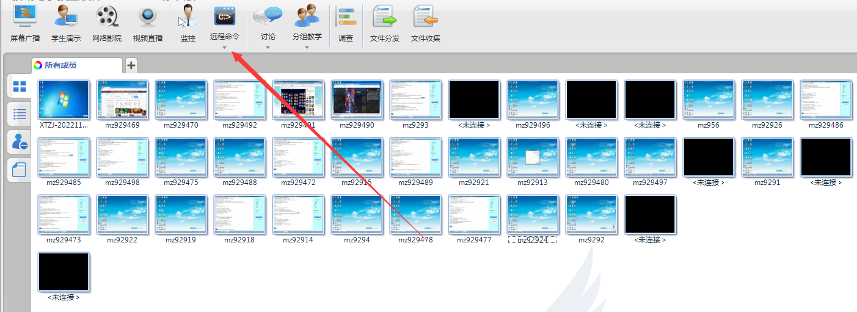857x312 pixels.
Task: Select student mz929492 screen thumbnail
Action: pyautogui.click(x=240, y=100)
